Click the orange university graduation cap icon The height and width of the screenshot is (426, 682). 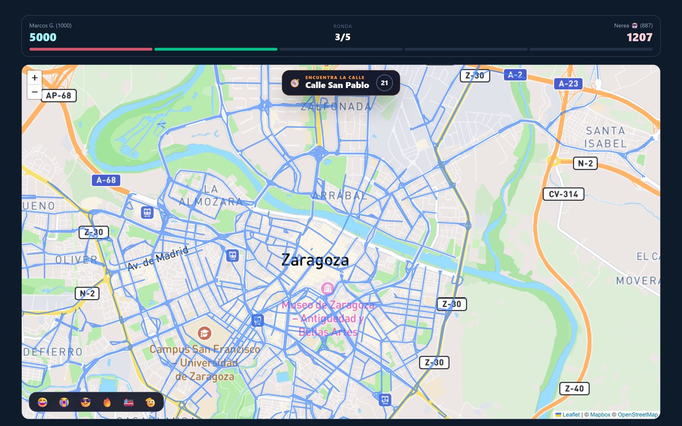(205, 333)
